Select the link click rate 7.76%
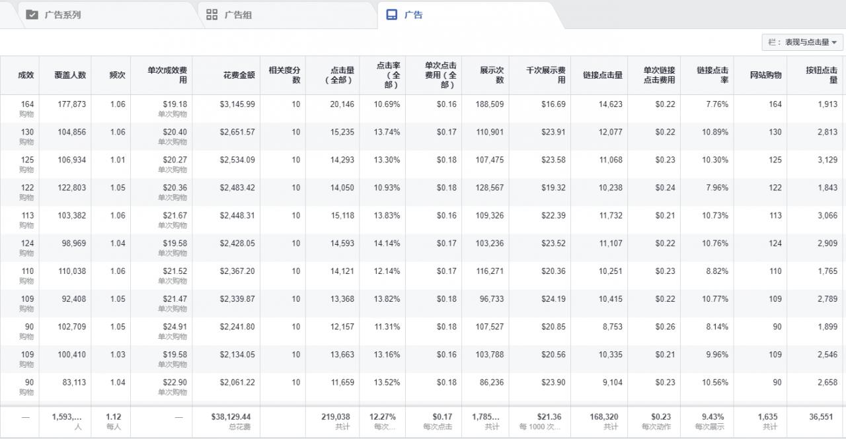 click(717, 104)
